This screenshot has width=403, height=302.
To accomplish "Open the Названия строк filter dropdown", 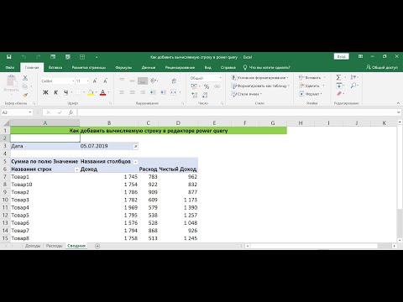I will 76,169.
